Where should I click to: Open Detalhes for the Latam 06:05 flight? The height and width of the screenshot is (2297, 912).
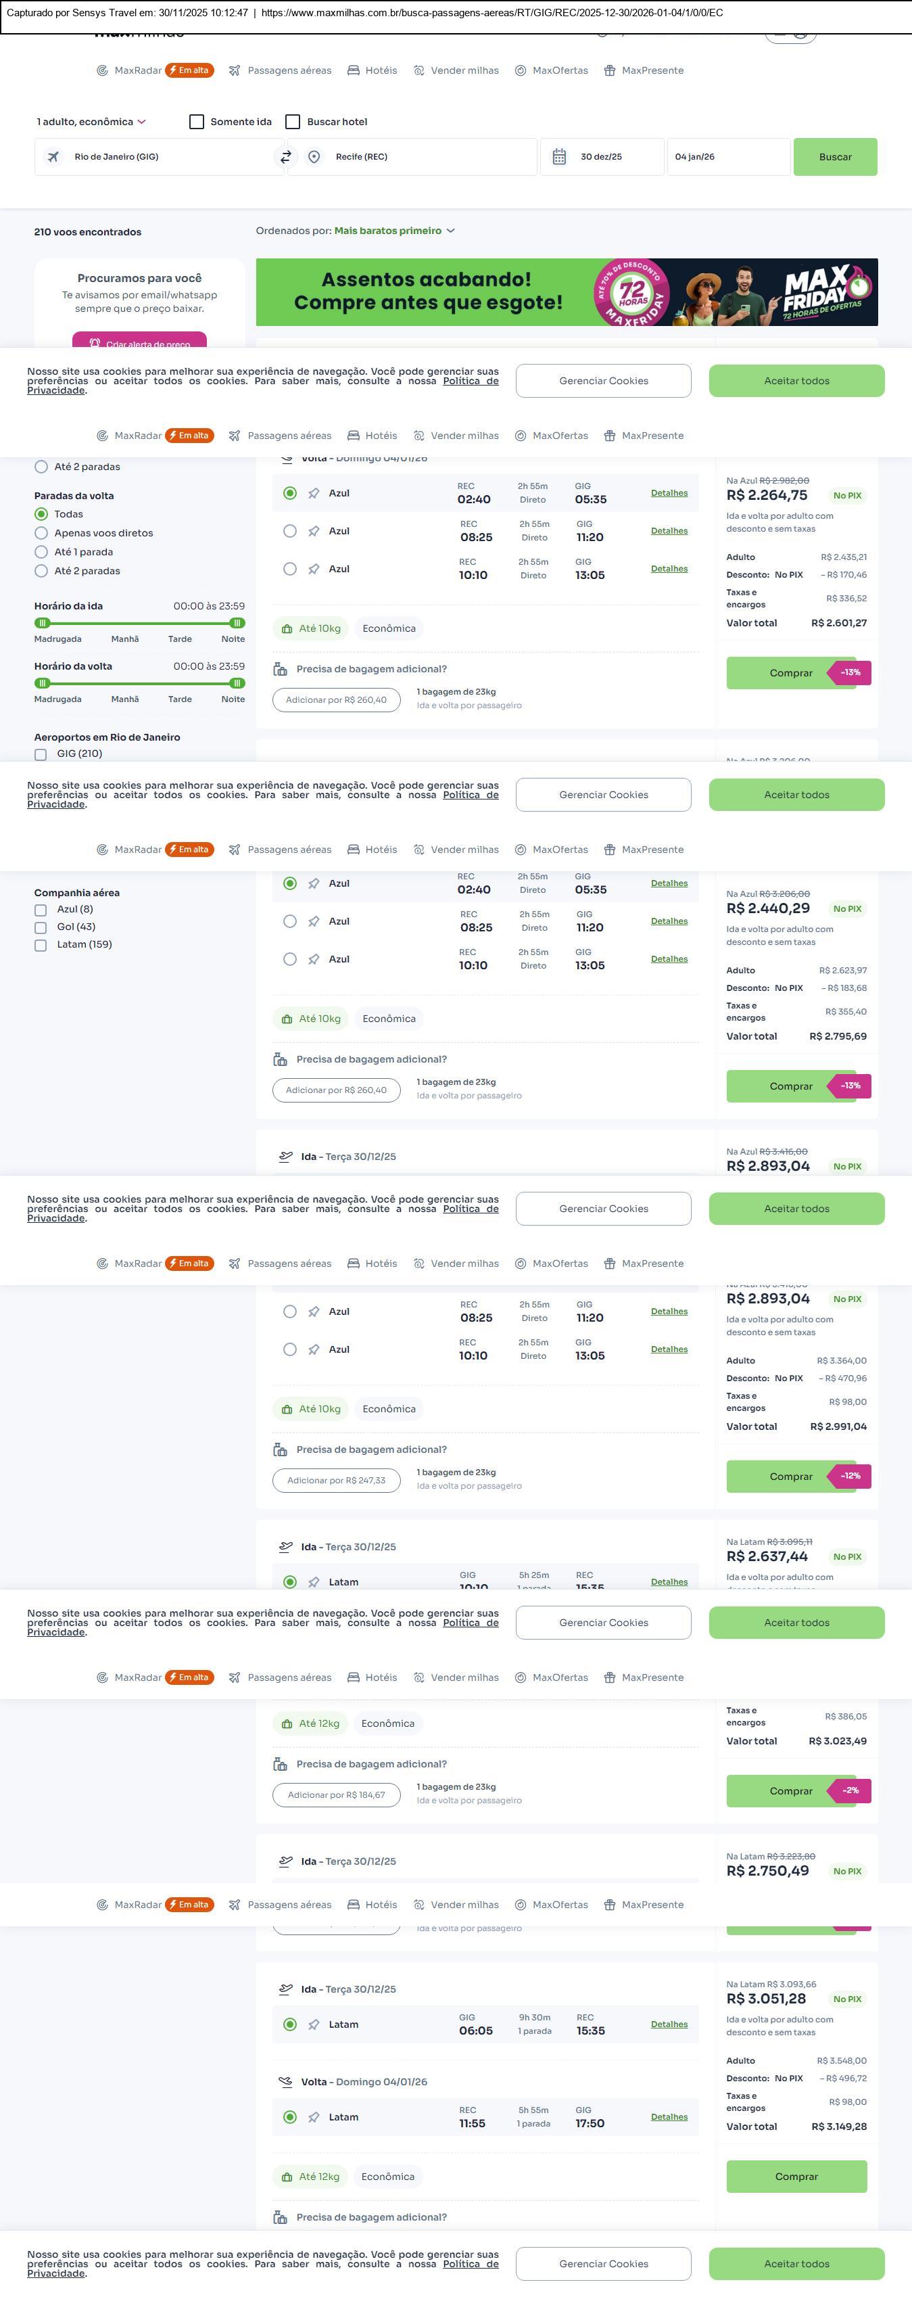[669, 2024]
